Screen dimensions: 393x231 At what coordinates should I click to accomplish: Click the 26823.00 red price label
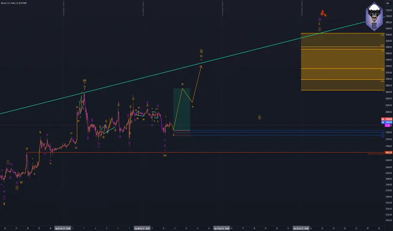(389, 152)
